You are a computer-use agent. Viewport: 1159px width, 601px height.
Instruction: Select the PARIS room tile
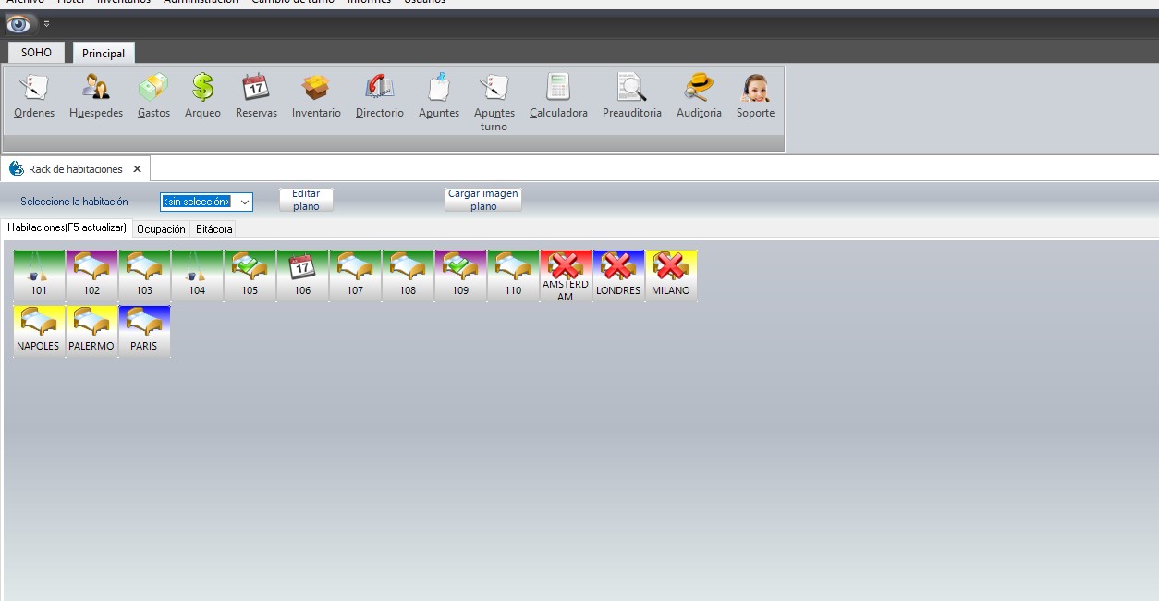144,331
